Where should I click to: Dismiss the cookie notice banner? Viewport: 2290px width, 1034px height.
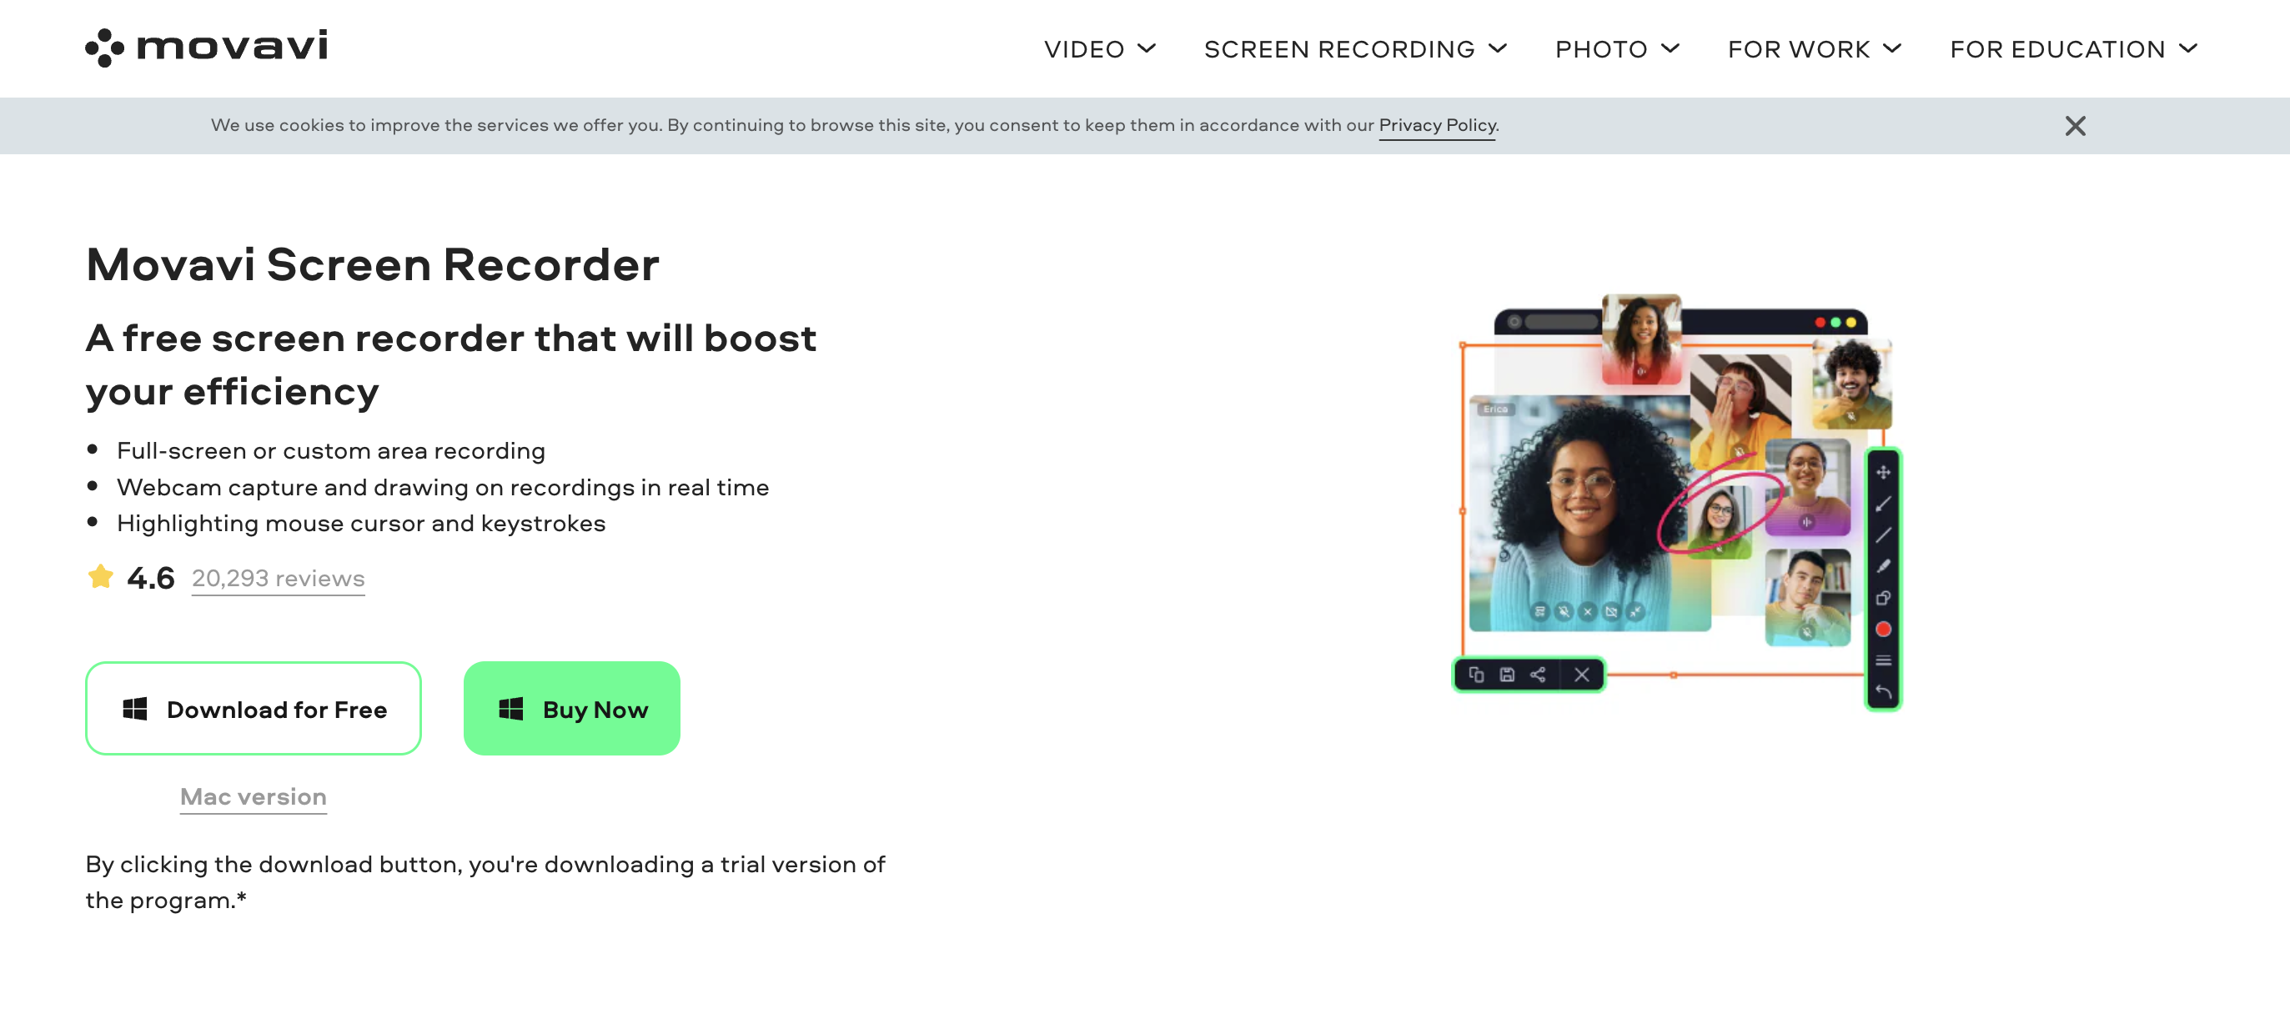[x=2074, y=126]
